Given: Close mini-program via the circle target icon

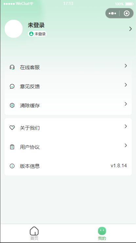Looking at the screenshot, I should (x=126, y=13).
